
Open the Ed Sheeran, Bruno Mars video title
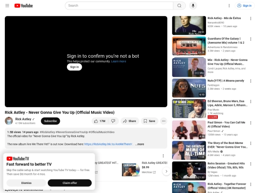tap(227, 103)
